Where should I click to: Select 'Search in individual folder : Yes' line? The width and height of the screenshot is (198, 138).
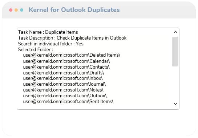point(50,44)
